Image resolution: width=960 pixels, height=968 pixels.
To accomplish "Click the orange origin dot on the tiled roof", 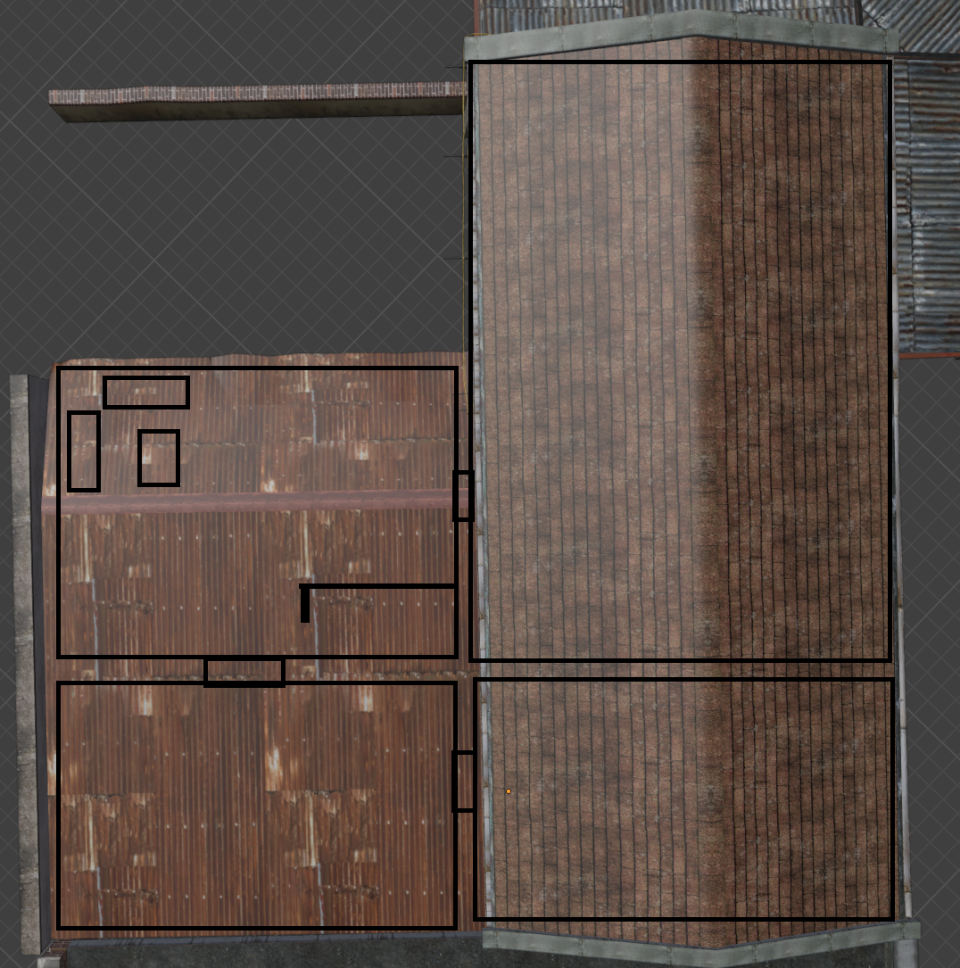I will 509,791.
